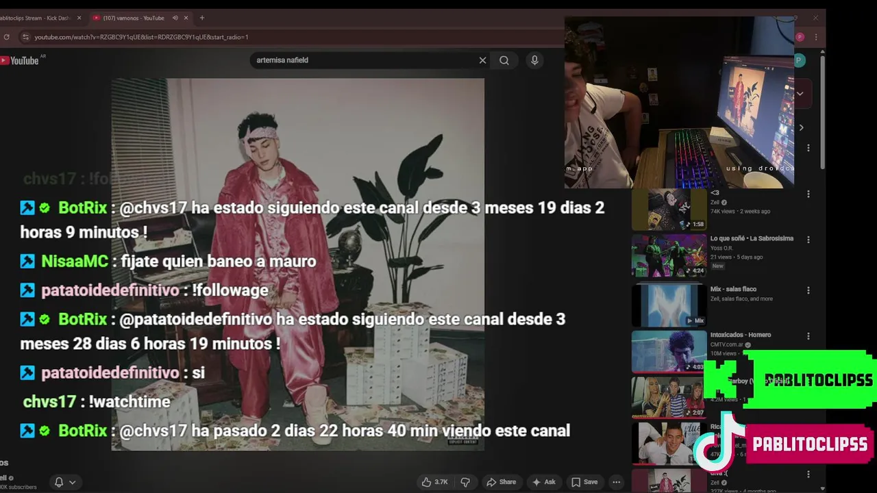The width and height of the screenshot is (877, 493).
Task: Click 'CMTV.com.ar' channel name
Action: click(728, 344)
